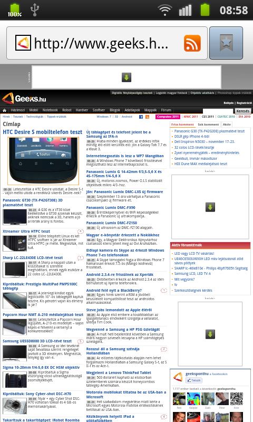This screenshot has height=422, width=253.
Task: Open the Computex 2011 tag
Action: pyautogui.click(x=168, y=117)
